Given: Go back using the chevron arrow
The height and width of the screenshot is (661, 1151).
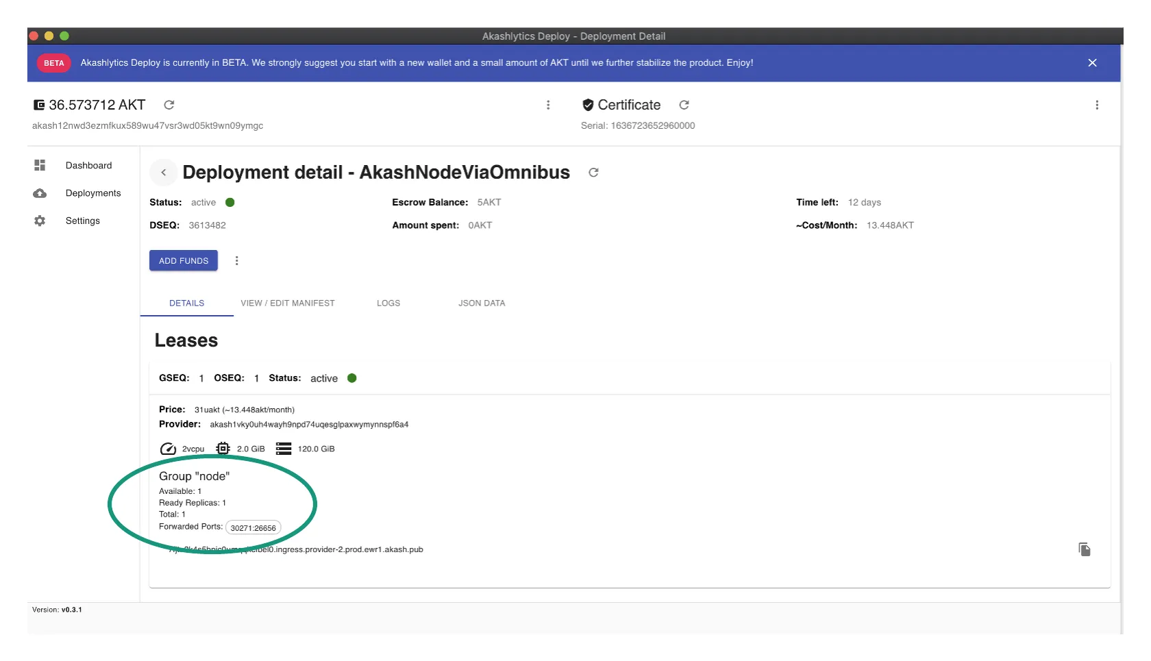Looking at the screenshot, I should (164, 173).
